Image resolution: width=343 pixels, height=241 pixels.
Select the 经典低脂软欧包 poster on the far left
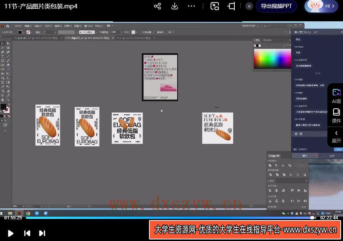pyautogui.click(x=48, y=125)
